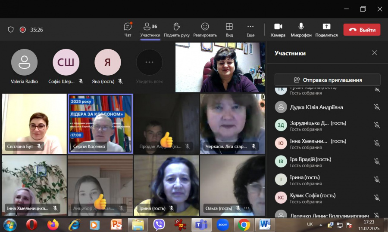388x232 pixels.
Task: Click mic icon for Зарудніцька Д... participant
Action: pos(377,125)
